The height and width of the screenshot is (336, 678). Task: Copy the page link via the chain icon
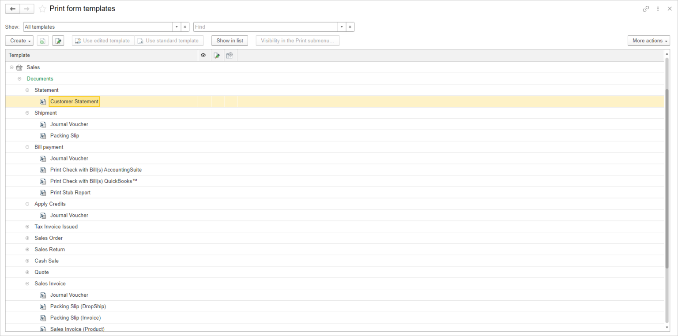click(646, 8)
